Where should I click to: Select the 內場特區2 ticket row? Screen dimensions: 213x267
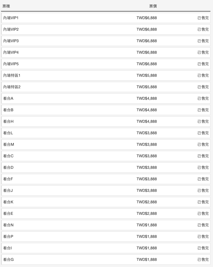(106, 87)
